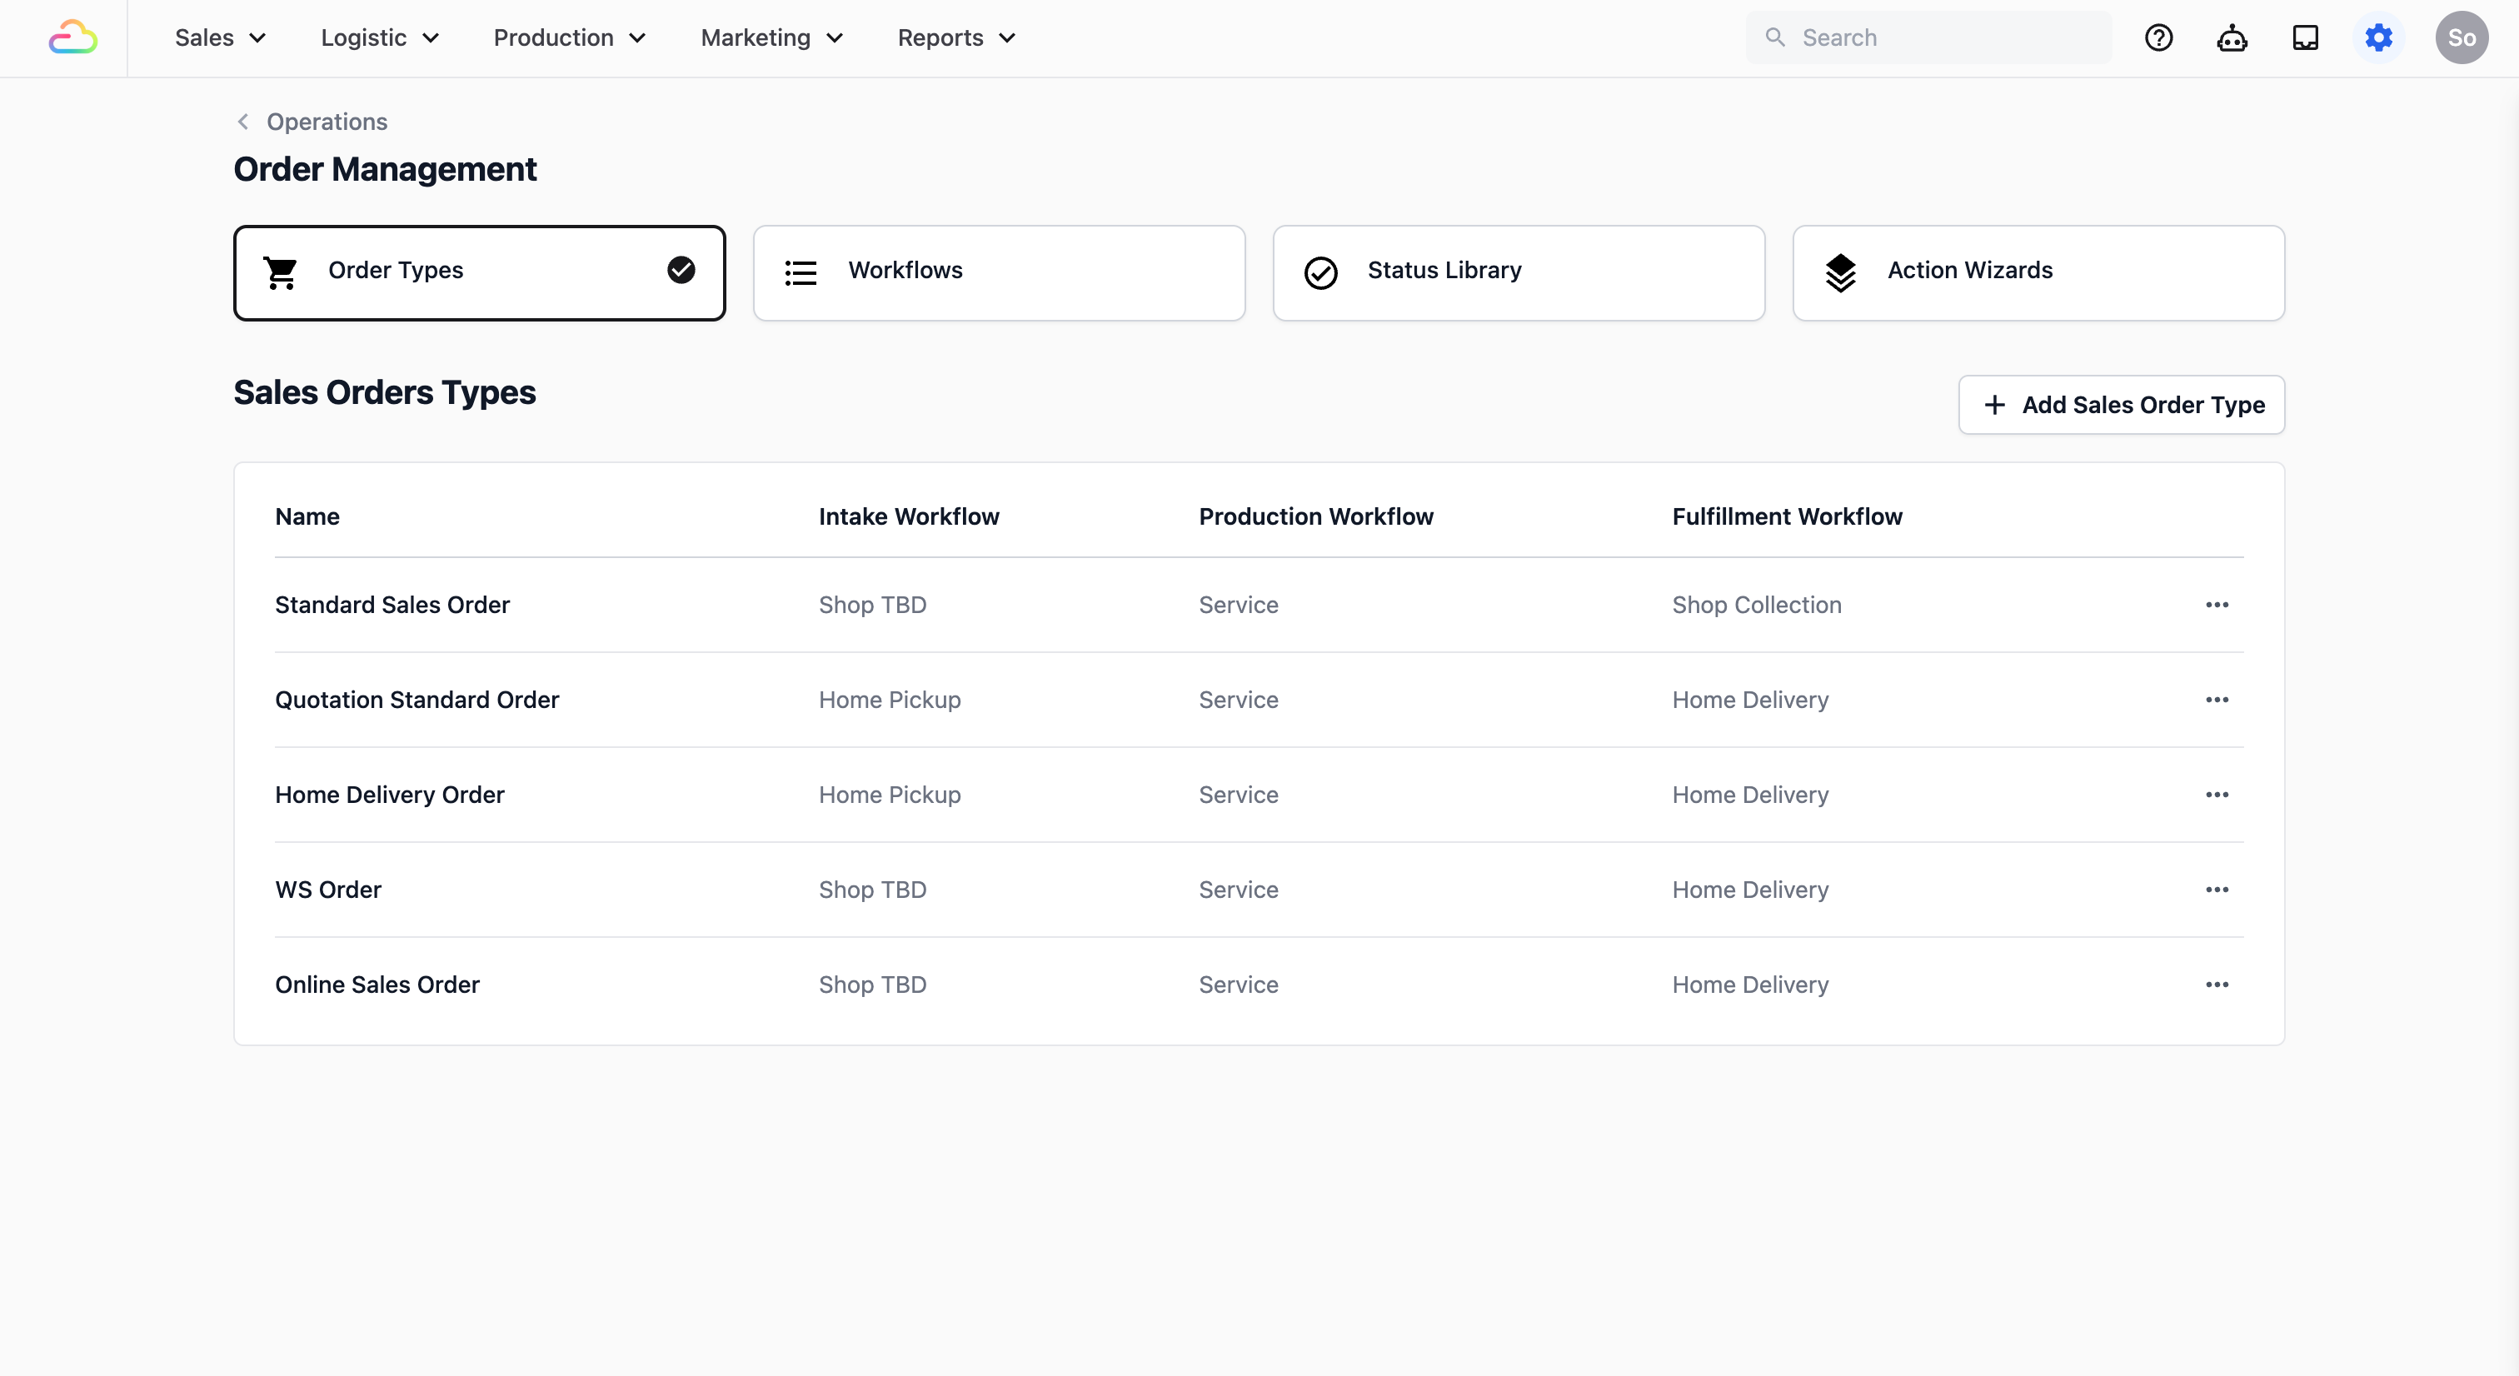The width and height of the screenshot is (2519, 1376).
Task: Open Quotation Standard Order row
Action: coord(417,700)
